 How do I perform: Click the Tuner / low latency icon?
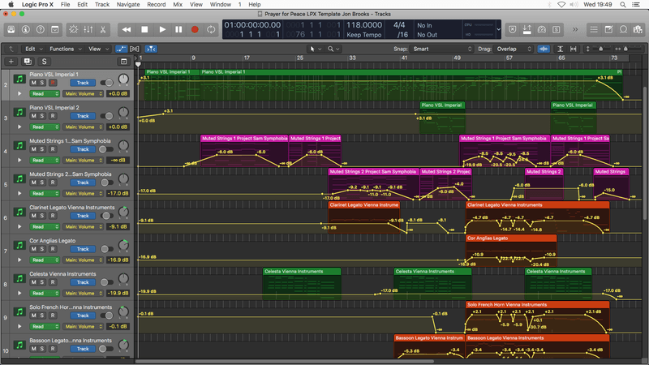click(x=527, y=29)
